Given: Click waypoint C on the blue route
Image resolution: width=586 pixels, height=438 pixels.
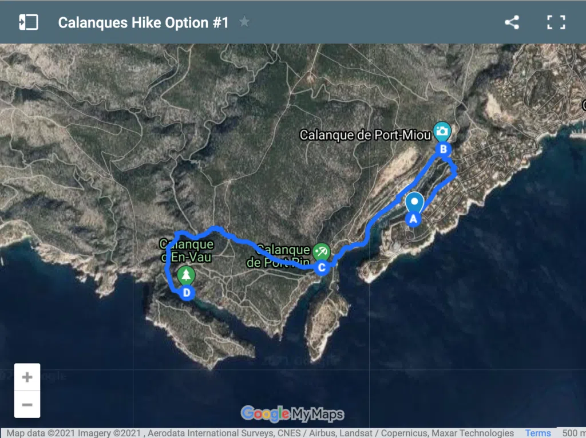Looking at the screenshot, I should pyautogui.click(x=322, y=267).
